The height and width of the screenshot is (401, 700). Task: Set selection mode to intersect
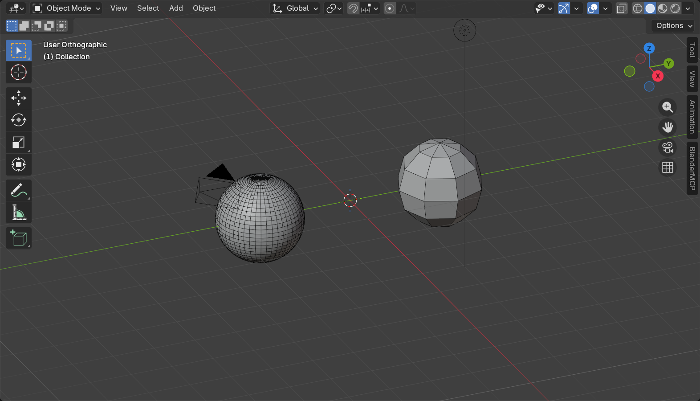coord(61,26)
